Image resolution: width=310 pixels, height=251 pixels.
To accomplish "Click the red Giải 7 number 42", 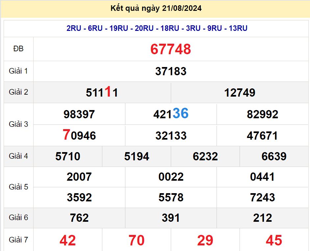I will click(x=68, y=240).
